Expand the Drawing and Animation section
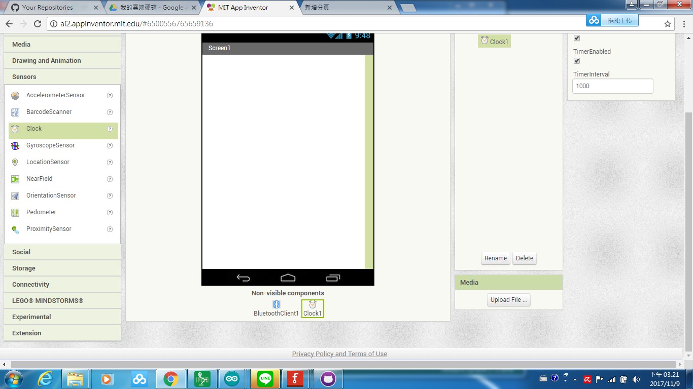The width and height of the screenshot is (693, 389). tap(62, 60)
